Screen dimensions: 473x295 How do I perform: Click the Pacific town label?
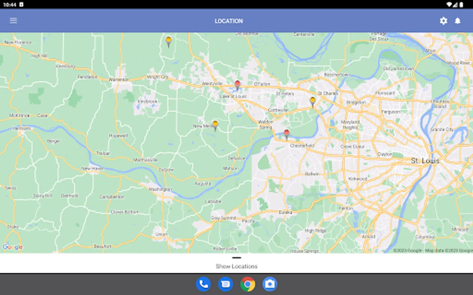point(248,221)
